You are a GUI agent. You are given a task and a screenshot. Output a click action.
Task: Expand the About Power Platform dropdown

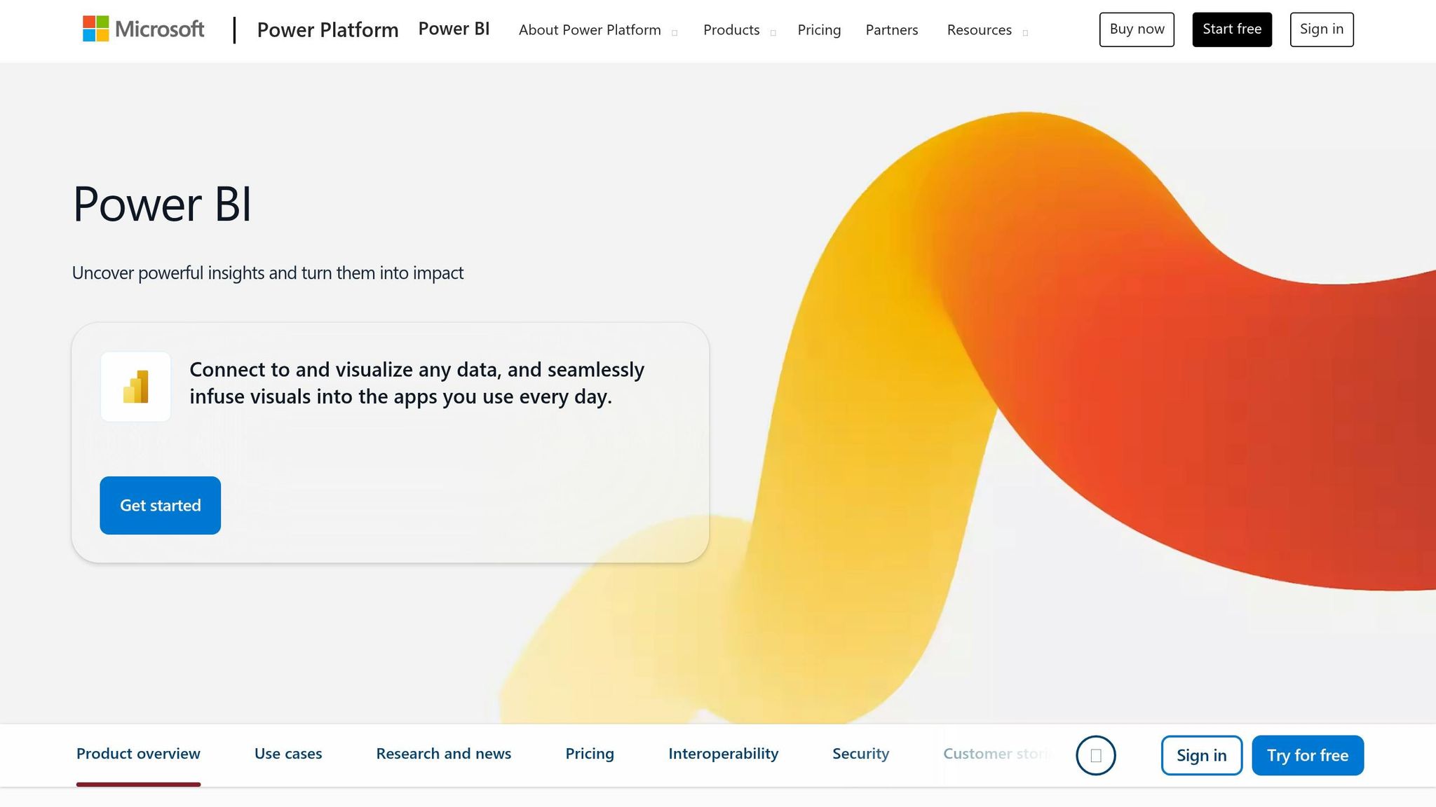(590, 30)
